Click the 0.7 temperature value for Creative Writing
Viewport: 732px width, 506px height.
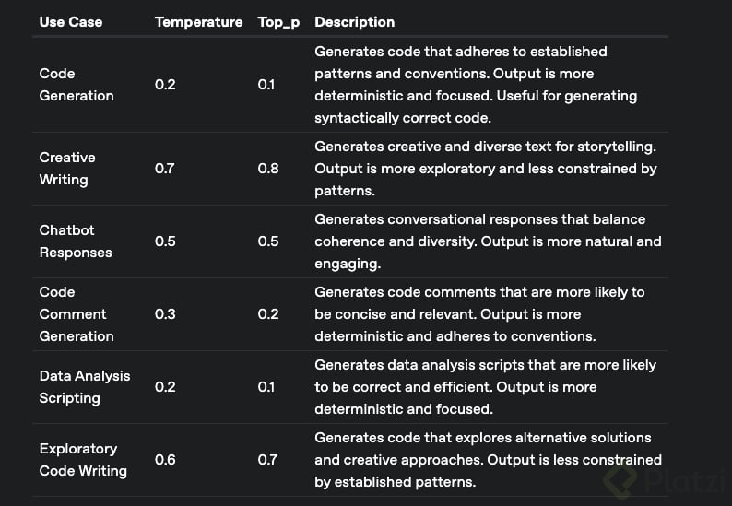pyautogui.click(x=165, y=169)
